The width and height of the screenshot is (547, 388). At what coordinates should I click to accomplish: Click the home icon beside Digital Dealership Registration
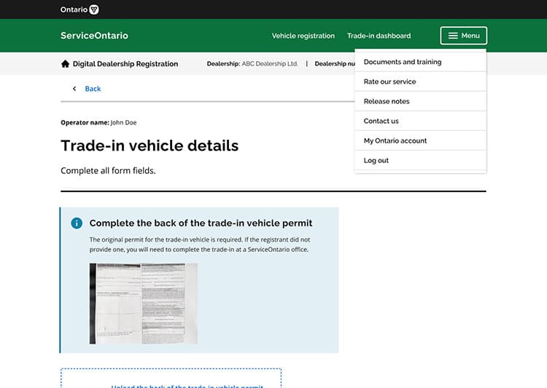(x=66, y=64)
